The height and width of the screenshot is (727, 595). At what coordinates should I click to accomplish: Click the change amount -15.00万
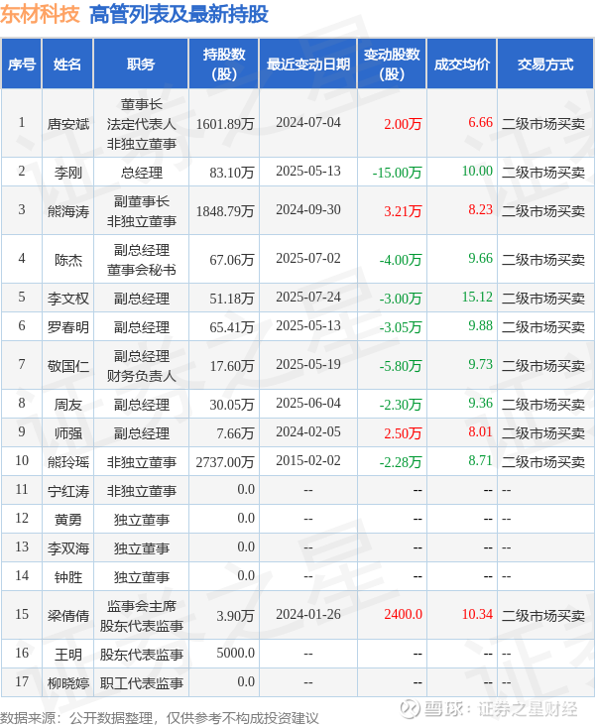tap(398, 173)
